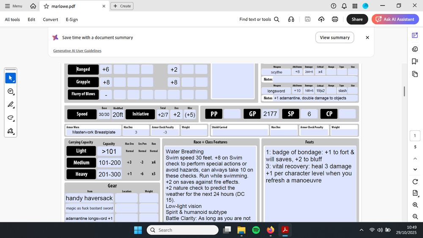
Task: Click the scythe weapon name field
Action: [276, 72]
